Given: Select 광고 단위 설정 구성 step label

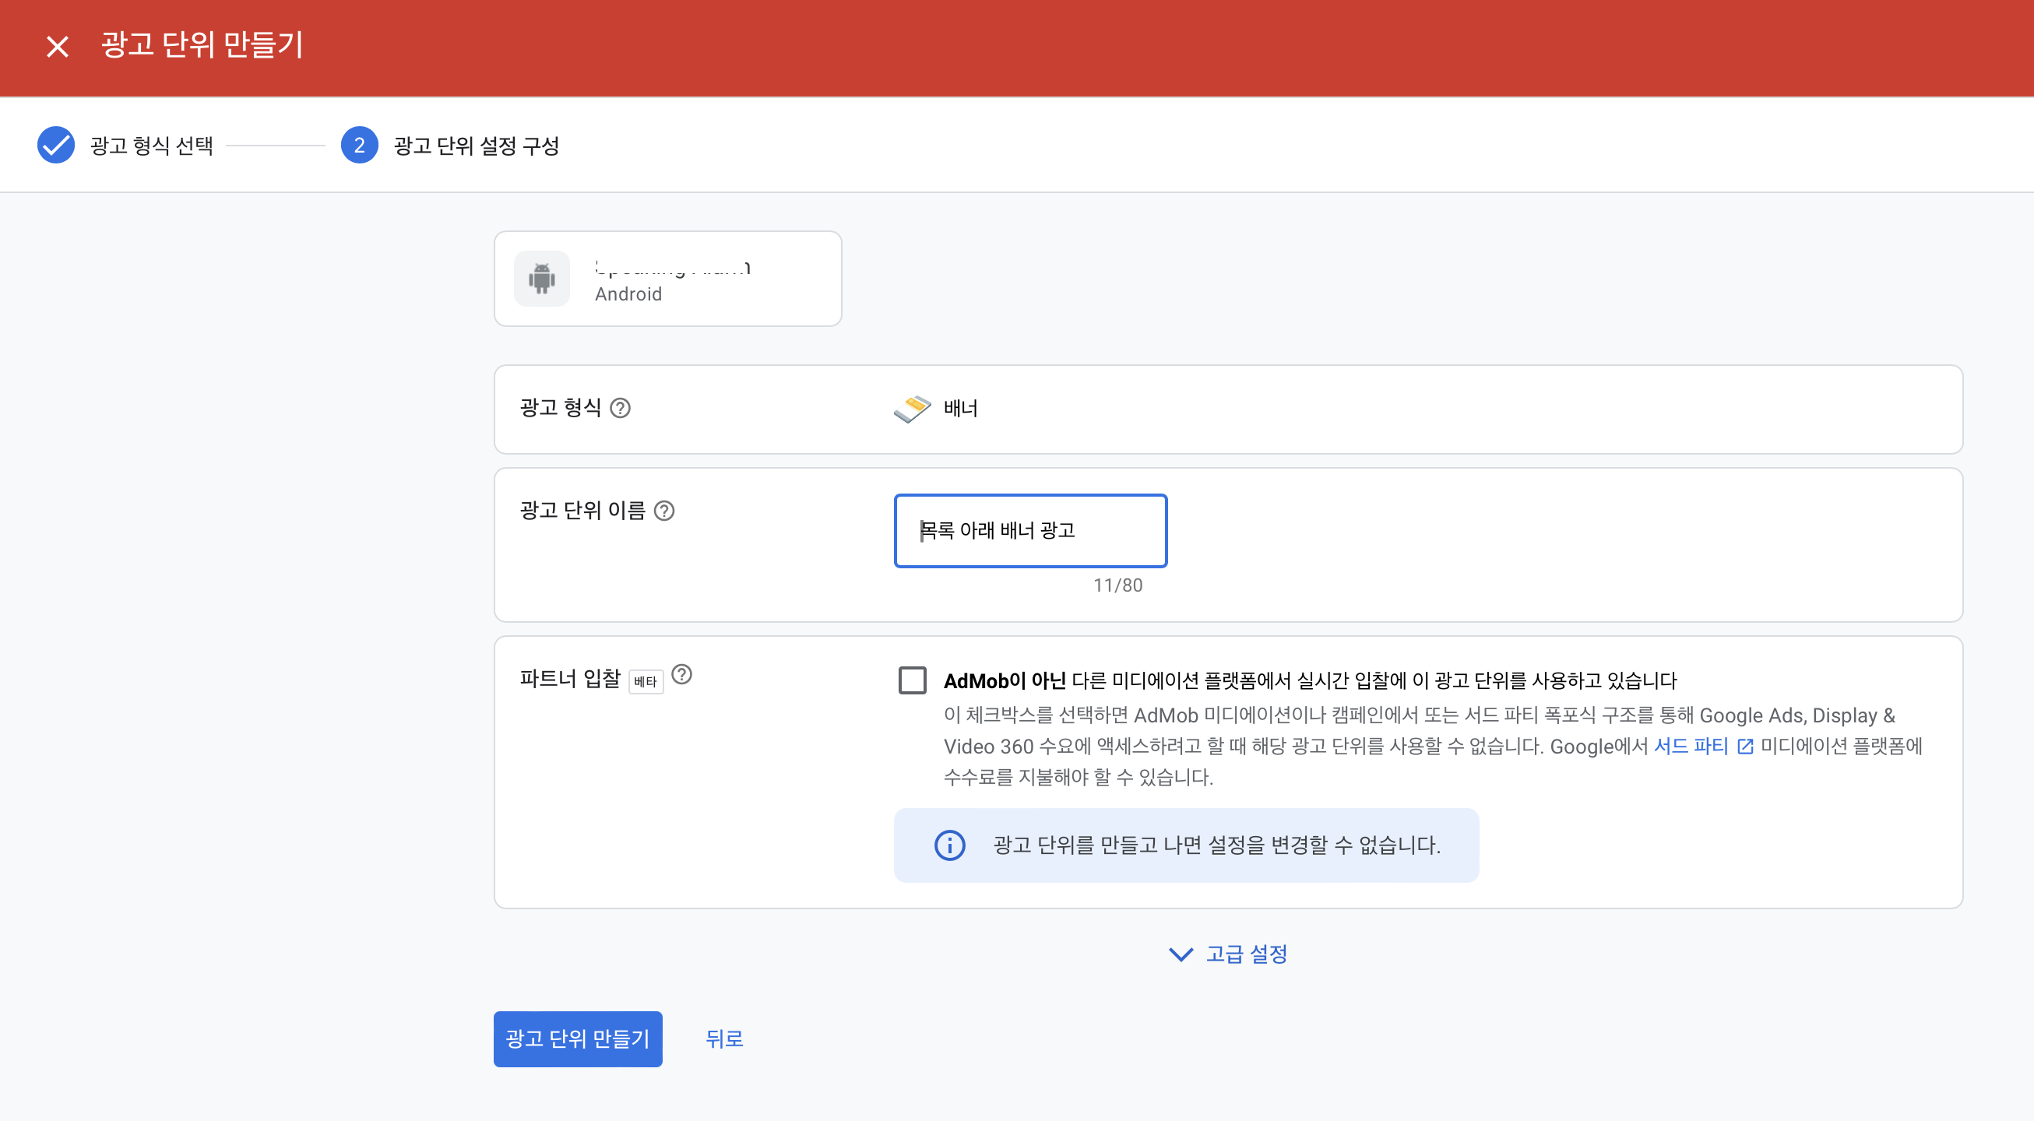Looking at the screenshot, I should coord(476,146).
